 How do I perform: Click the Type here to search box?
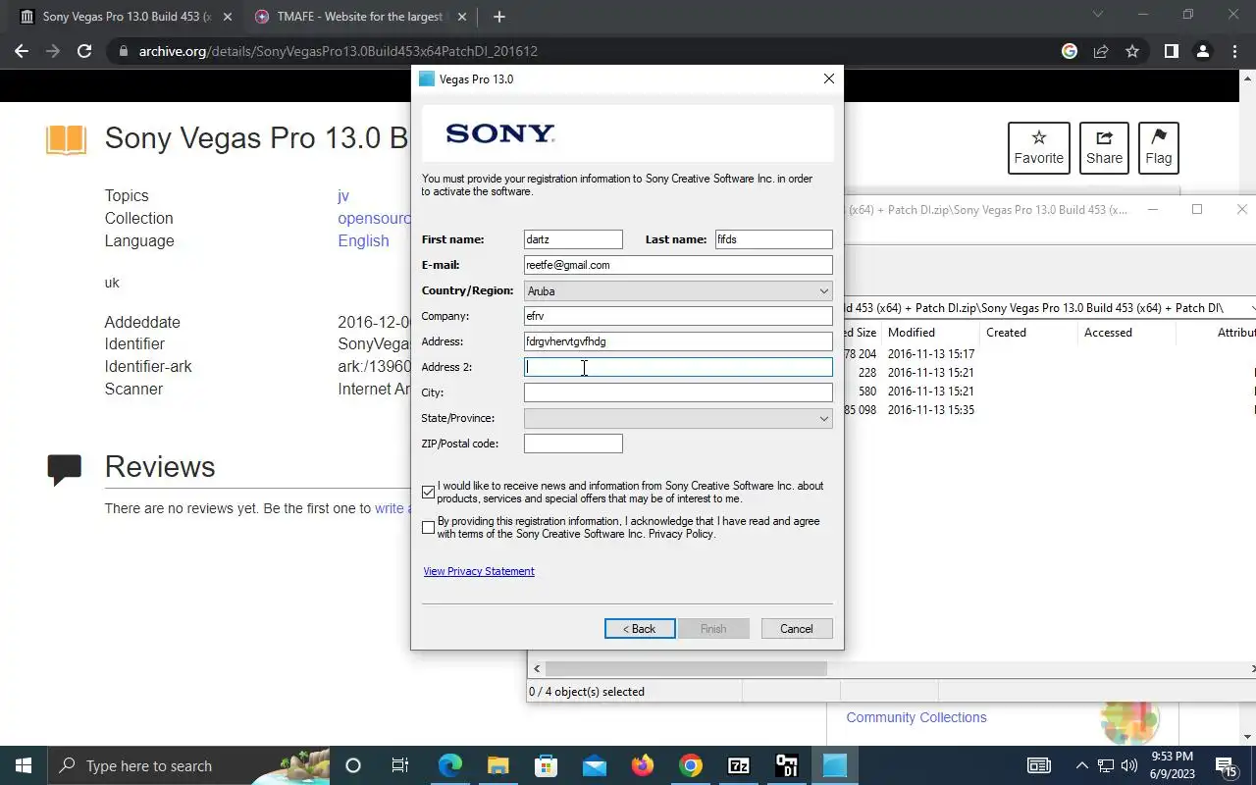(x=188, y=765)
